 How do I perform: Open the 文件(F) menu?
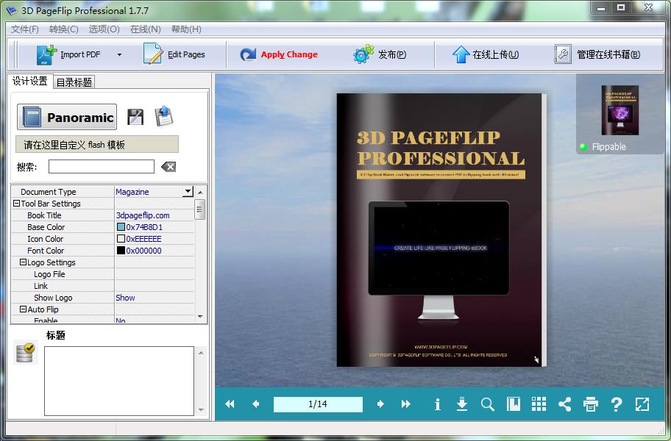pyautogui.click(x=25, y=29)
